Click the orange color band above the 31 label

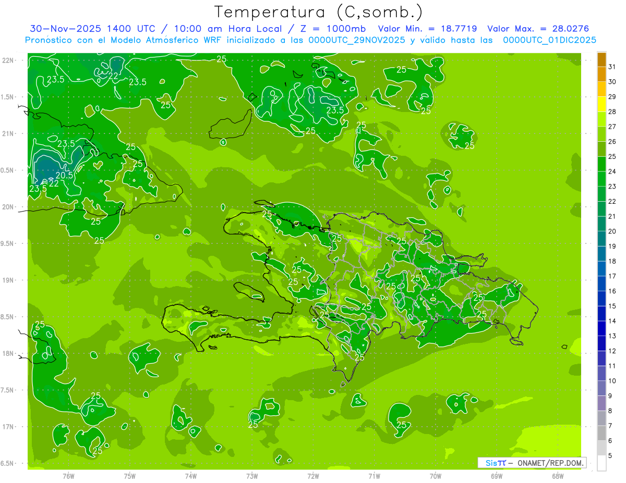point(601,59)
